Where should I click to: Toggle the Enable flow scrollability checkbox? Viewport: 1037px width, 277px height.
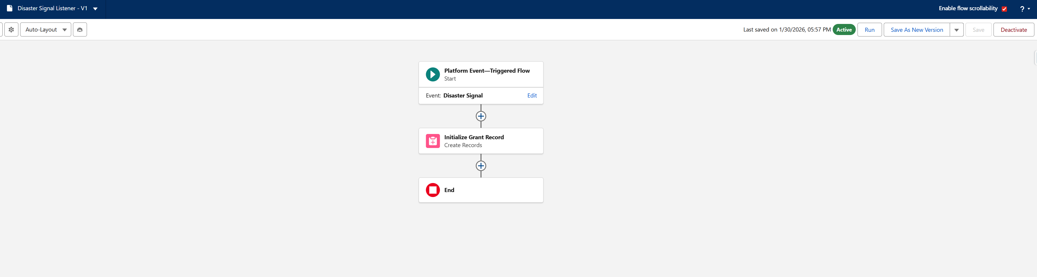tap(1004, 9)
